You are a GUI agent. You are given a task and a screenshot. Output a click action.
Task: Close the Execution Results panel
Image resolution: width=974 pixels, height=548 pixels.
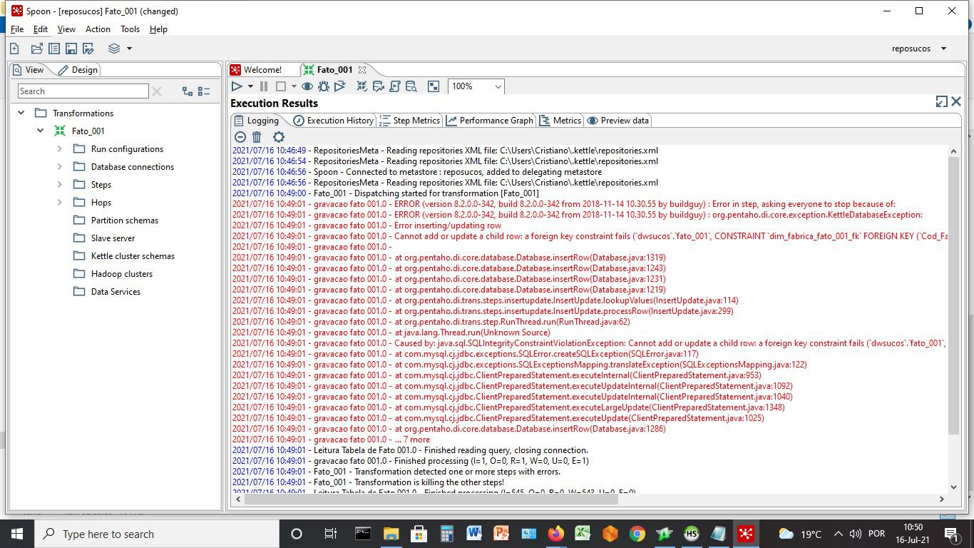point(956,102)
